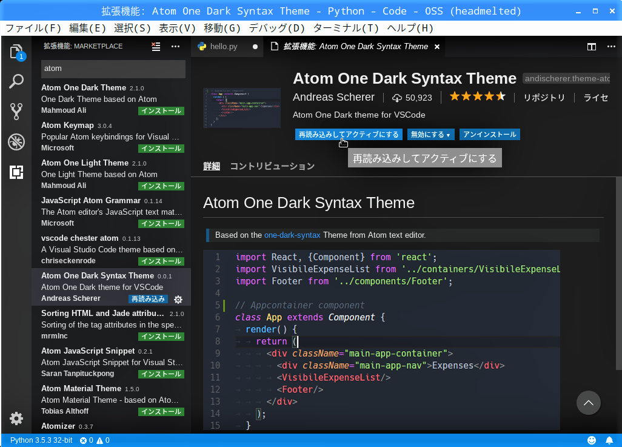
Task: Click the Andreas Scherer publisher name
Action: coord(333,97)
